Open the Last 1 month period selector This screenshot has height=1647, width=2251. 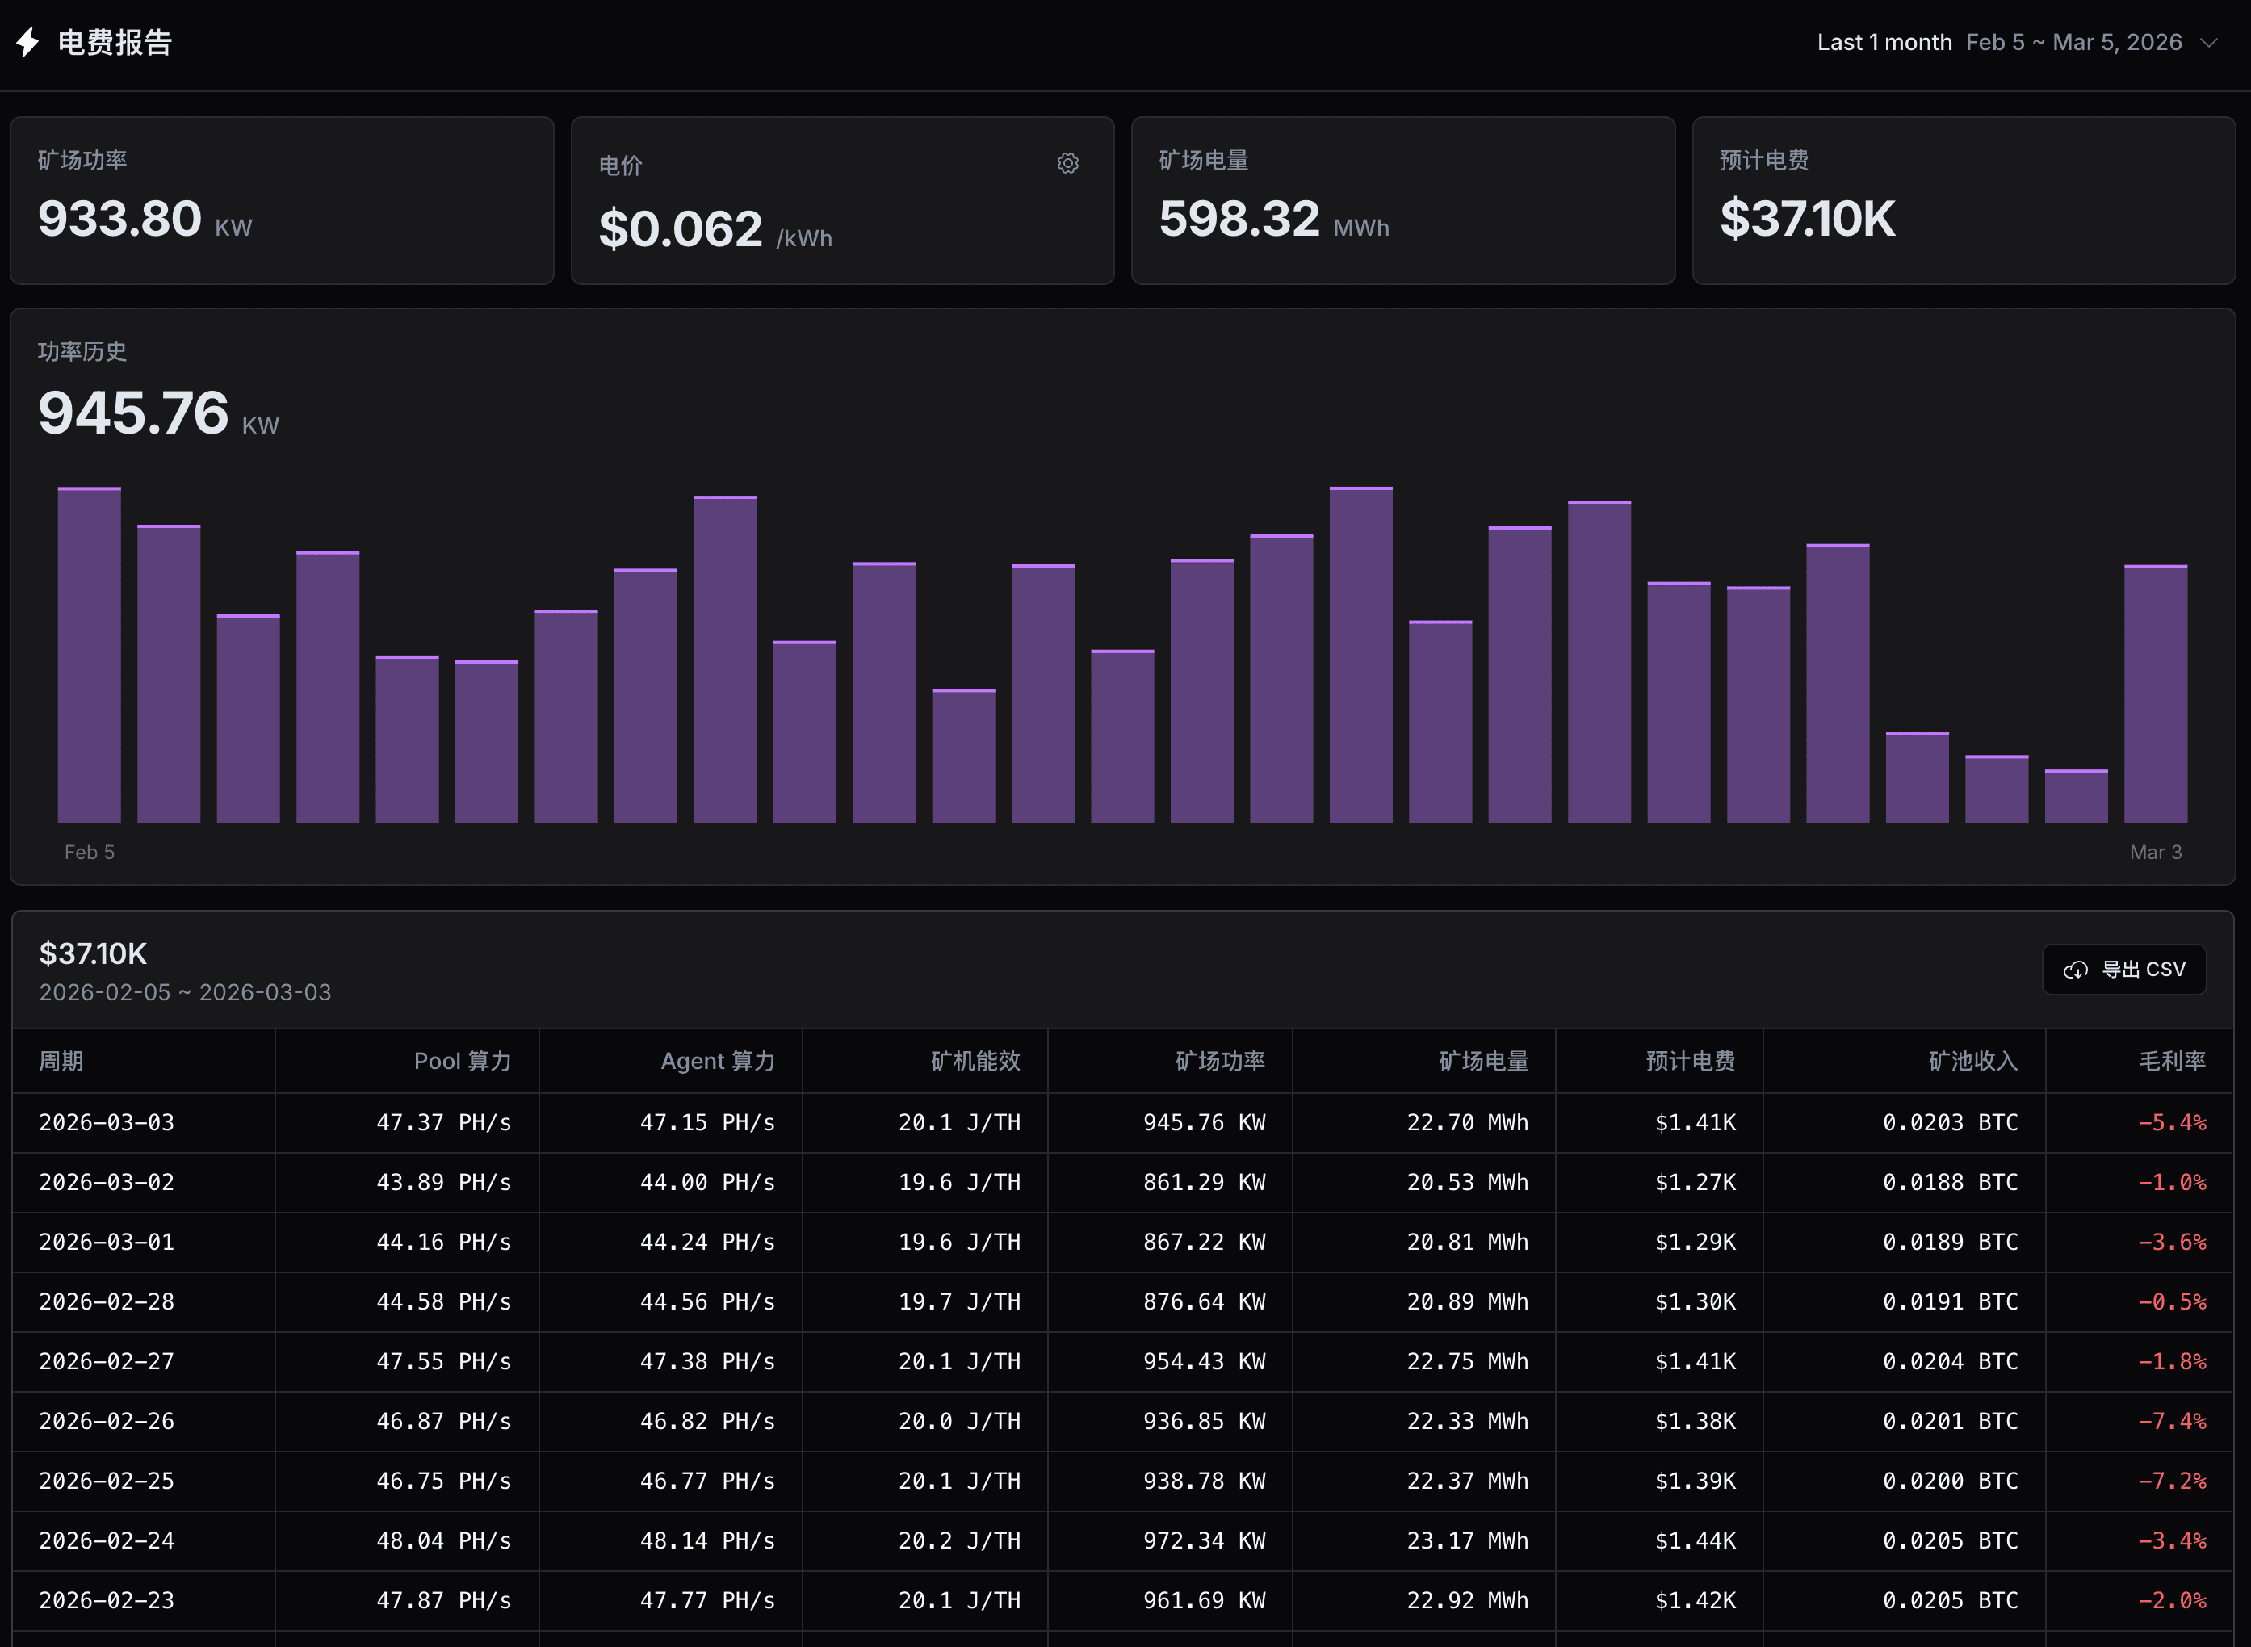point(1884,42)
